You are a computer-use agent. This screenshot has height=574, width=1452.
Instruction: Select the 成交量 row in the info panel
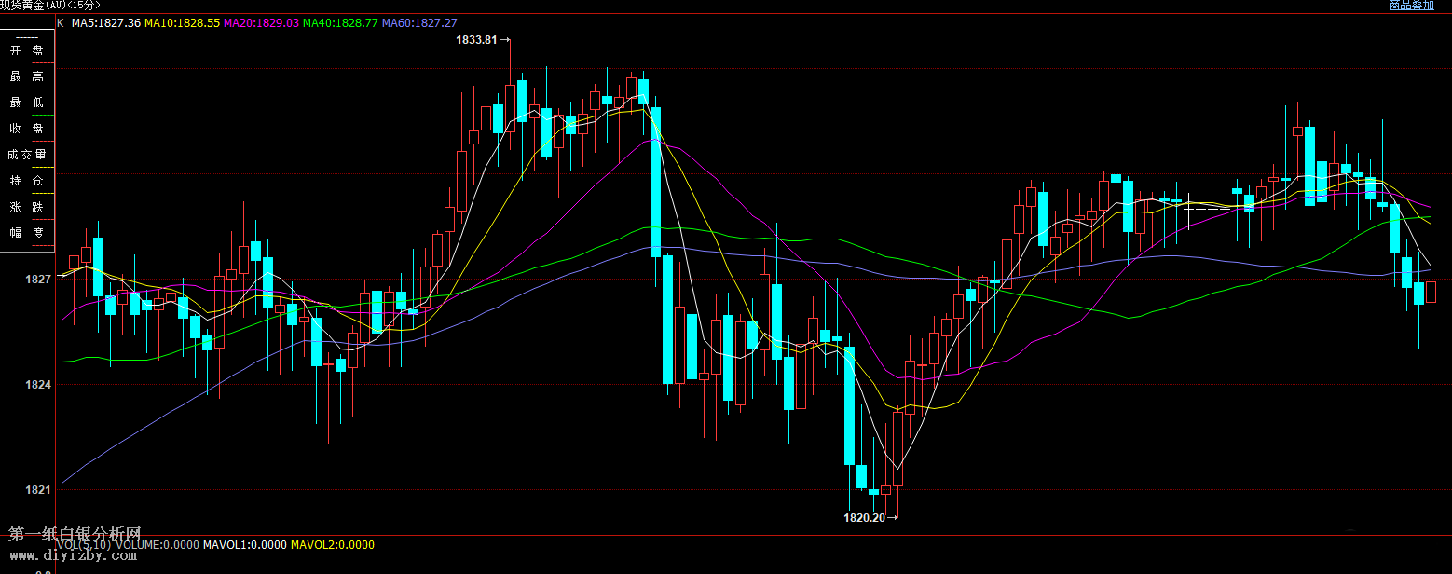tap(27, 155)
